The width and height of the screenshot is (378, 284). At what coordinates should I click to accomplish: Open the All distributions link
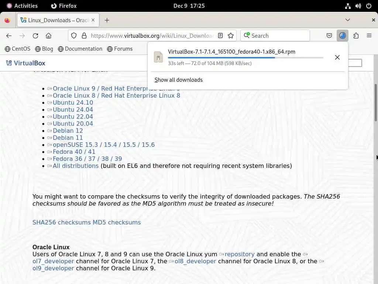(x=76, y=166)
